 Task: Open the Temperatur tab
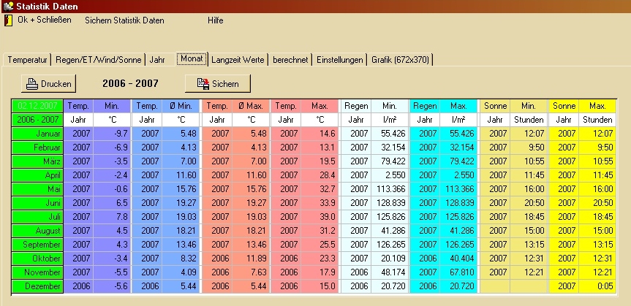tap(28, 60)
